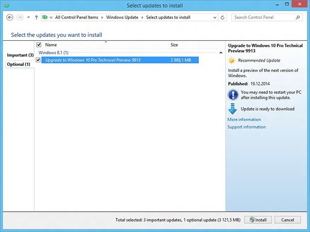Screen dimensions: 310x232
Task: Collapse the Windows 8.1 (1) group
Action: tap(221, 53)
